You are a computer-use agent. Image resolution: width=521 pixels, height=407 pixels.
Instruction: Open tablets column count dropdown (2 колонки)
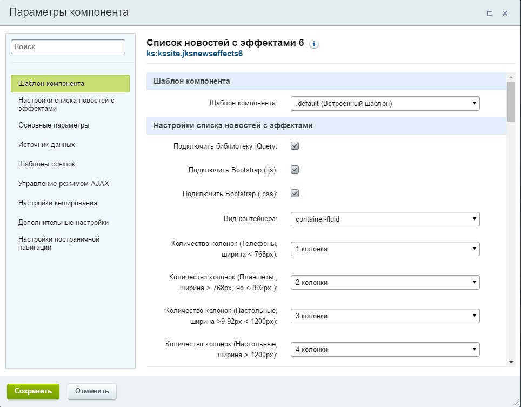click(385, 282)
